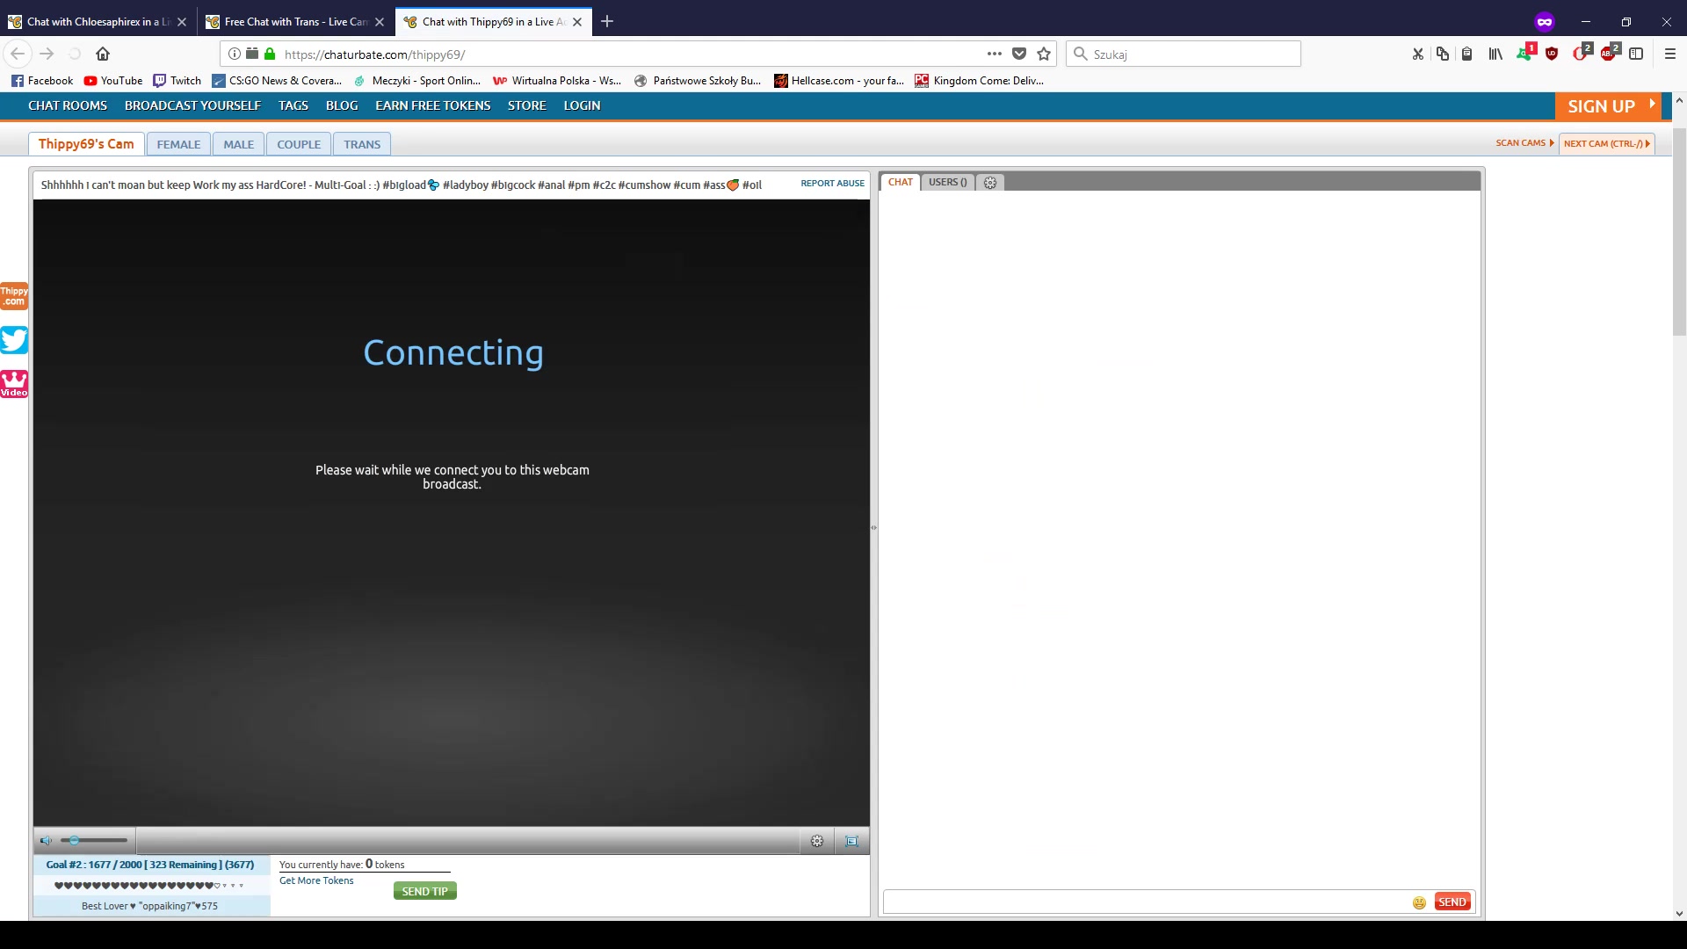Click the SEND TIP button
The width and height of the screenshot is (1687, 949).
click(424, 891)
